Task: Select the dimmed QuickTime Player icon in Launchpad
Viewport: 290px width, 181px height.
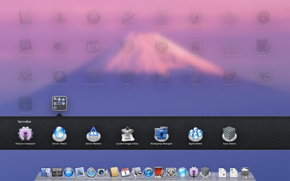Action: [59, 75]
